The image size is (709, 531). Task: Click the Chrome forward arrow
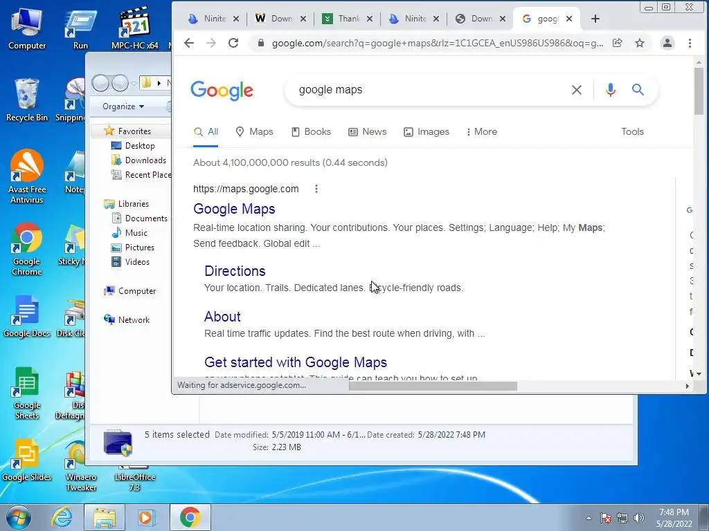[211, 43]
